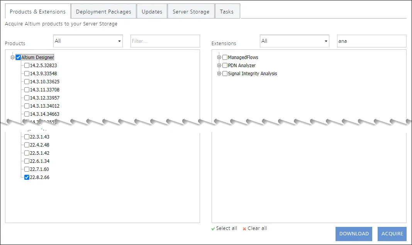Select the PDN Analyzer label

(242, 65)
